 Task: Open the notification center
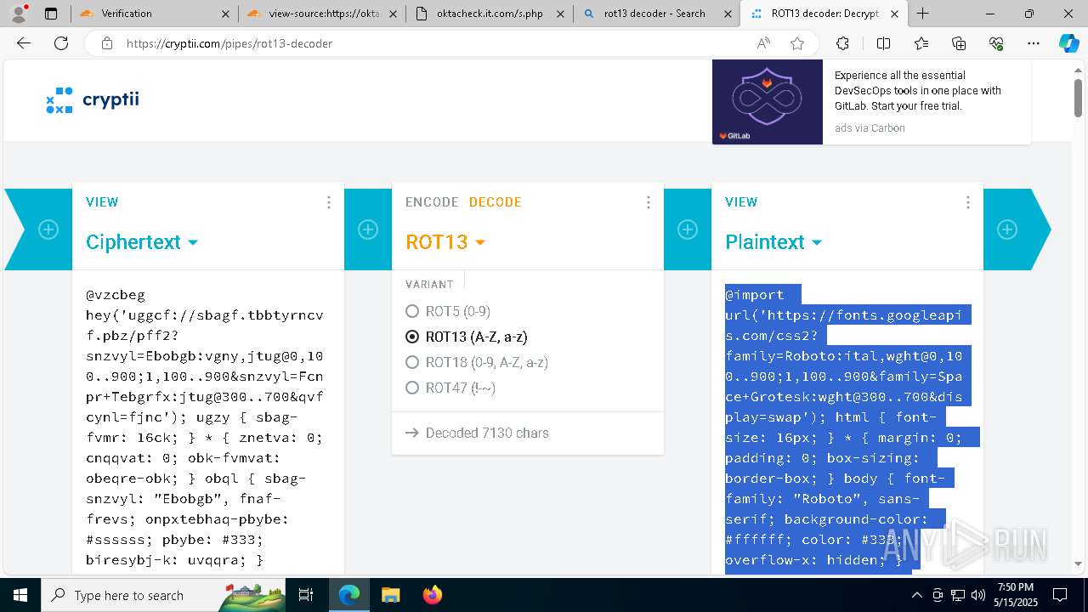1060,595
